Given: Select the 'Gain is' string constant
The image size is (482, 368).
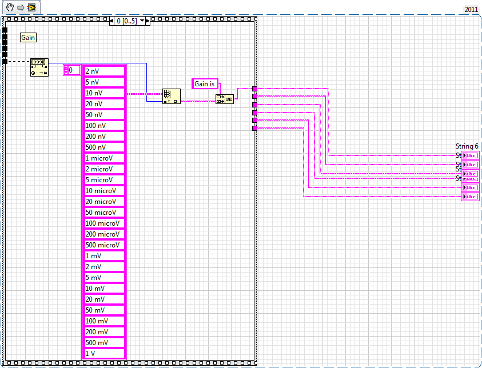Looking at the screenshot, I should click(x=205, y=84).
